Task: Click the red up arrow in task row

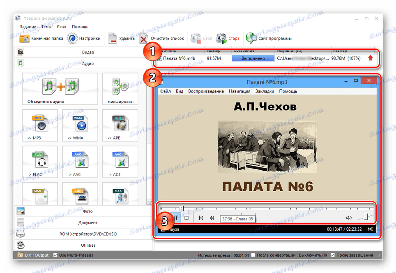Action: (370, 58)
